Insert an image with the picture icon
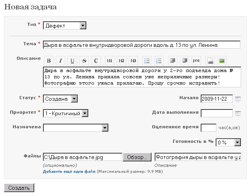 point(222,61)
